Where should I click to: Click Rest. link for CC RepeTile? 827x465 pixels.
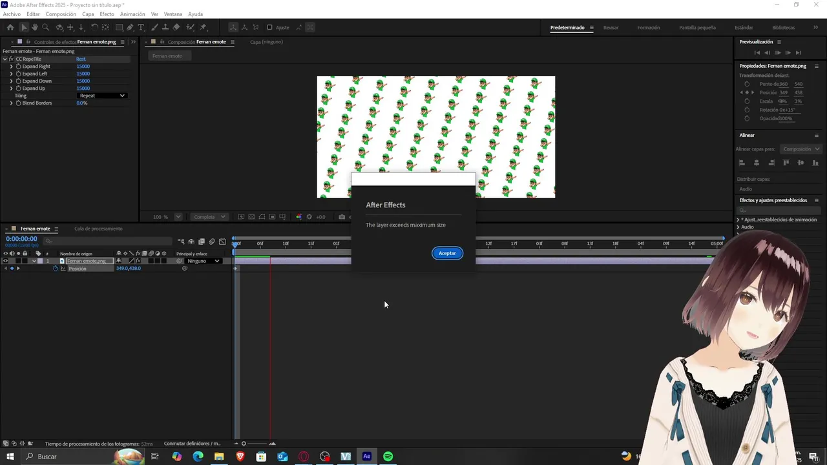coord(81,59)
